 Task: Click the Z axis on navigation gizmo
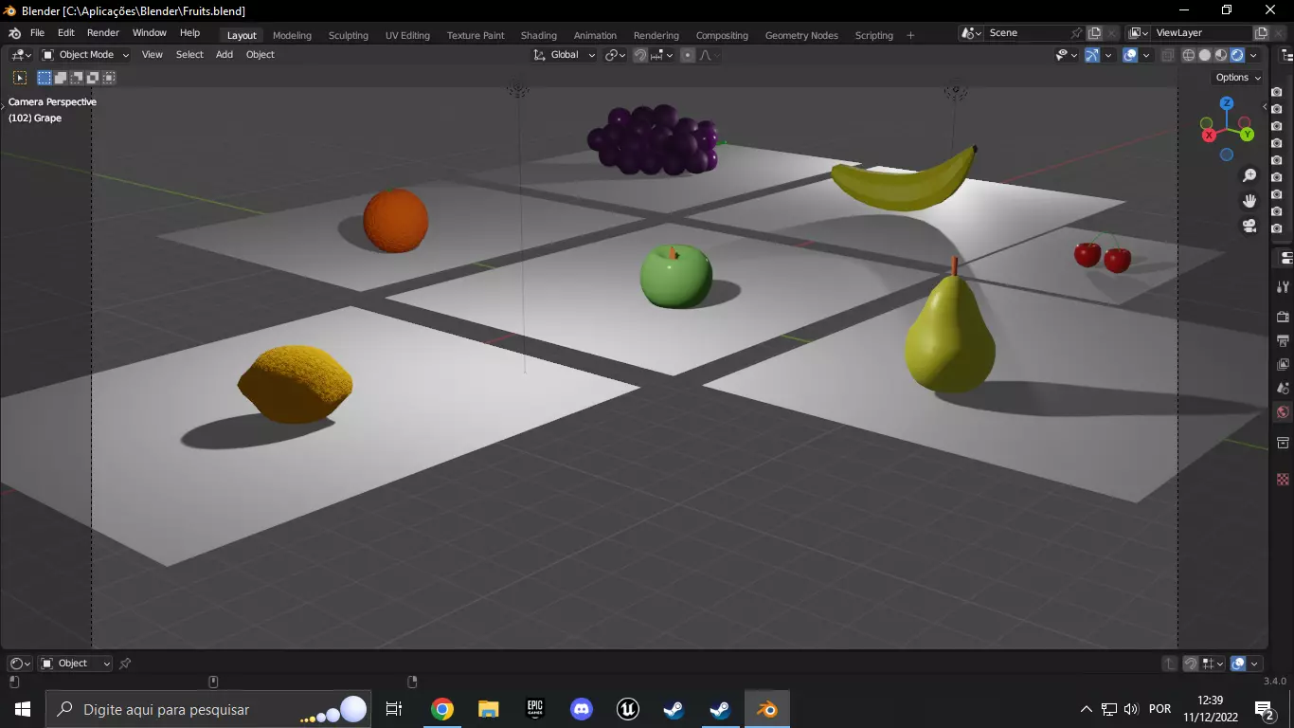[1227, 102]
